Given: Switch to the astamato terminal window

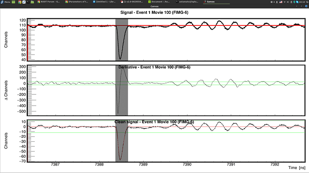Looking at the screenshot, I should click(188, 2).
